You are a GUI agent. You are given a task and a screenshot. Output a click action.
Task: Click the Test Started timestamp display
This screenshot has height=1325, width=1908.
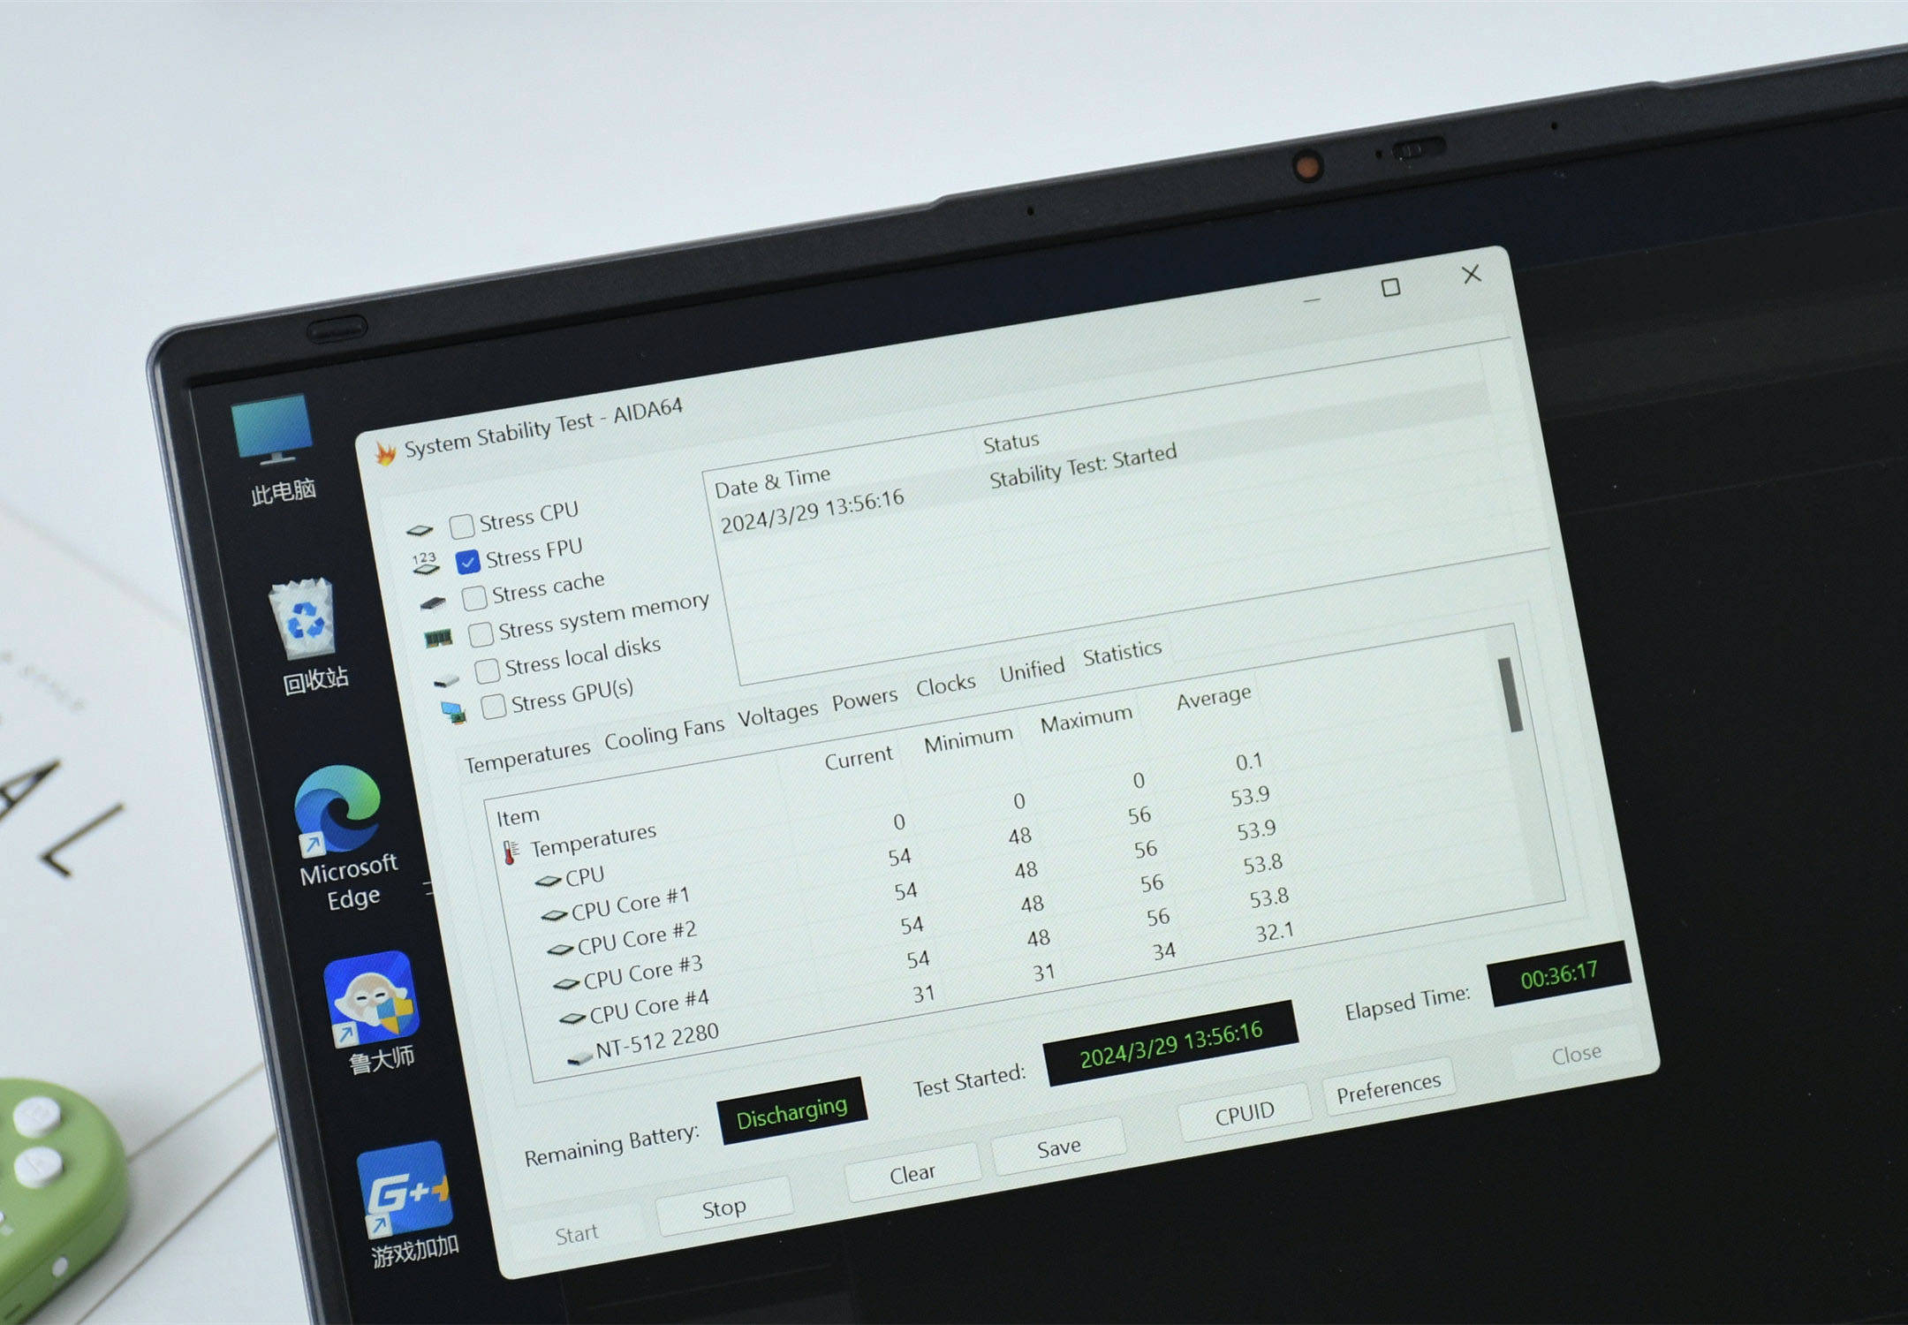click(1170, 1044)
